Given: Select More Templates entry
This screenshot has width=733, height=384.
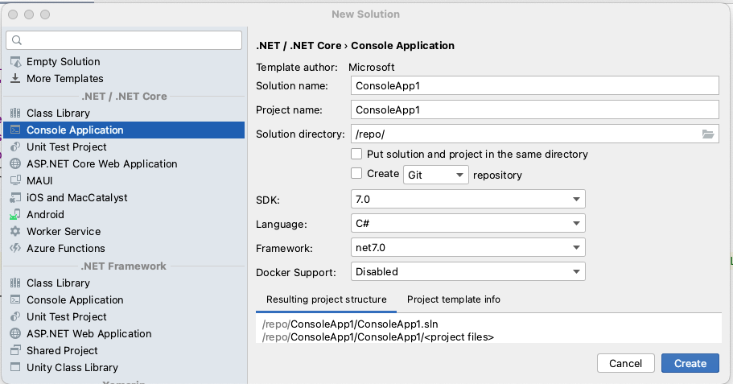Looking at the screenshot, I should [124, 79].
